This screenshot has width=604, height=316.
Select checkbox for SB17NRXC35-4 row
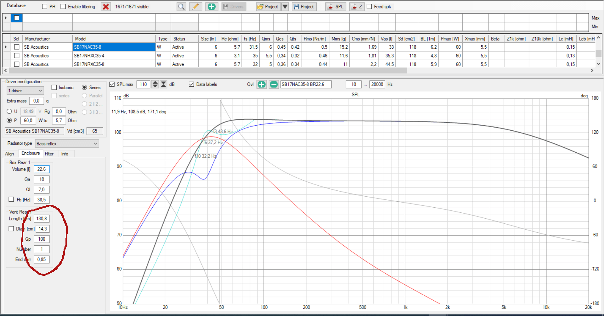point(17,56)
